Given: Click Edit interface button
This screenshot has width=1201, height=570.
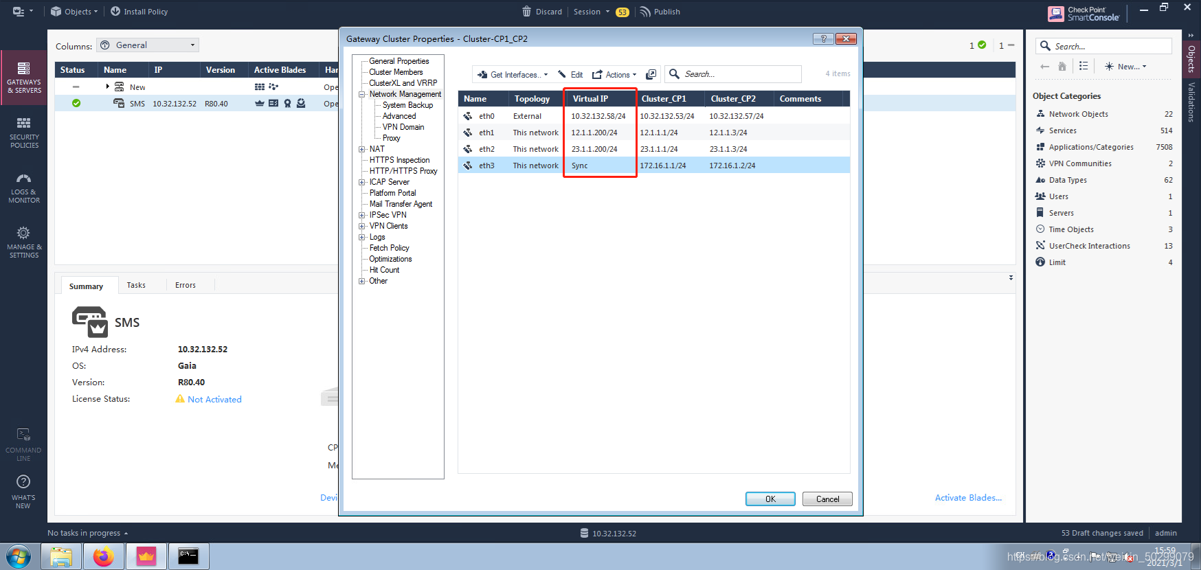Looking at the screenshot, I should (x=570, y=74).
